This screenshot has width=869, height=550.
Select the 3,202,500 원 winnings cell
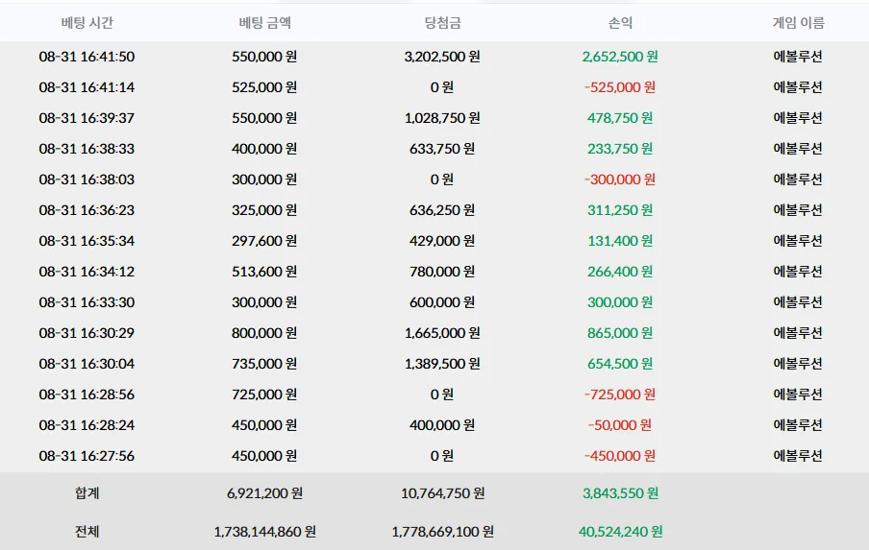click(x=442, y=57)
